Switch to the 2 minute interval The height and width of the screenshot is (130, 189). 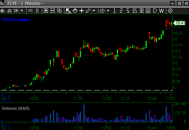[121, 11]
